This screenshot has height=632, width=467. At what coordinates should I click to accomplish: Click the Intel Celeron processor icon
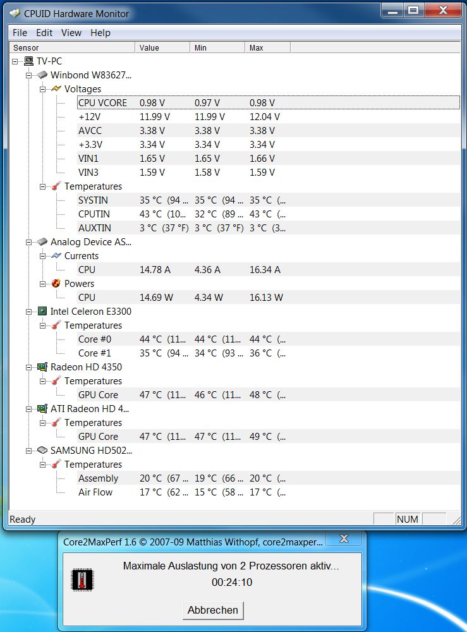point(42,311)
